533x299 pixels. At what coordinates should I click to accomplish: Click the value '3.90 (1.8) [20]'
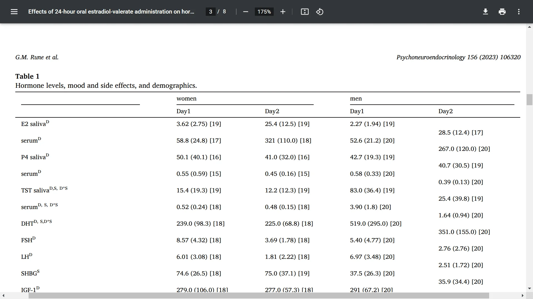click(x=371, y=207)
